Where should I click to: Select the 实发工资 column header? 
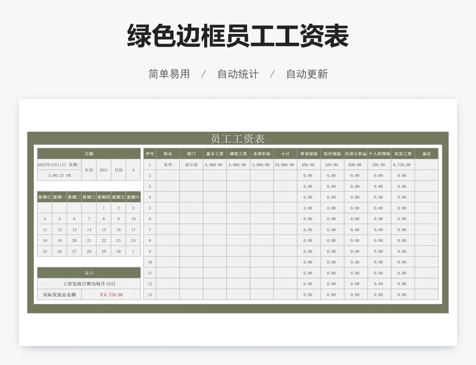(403, 154)
